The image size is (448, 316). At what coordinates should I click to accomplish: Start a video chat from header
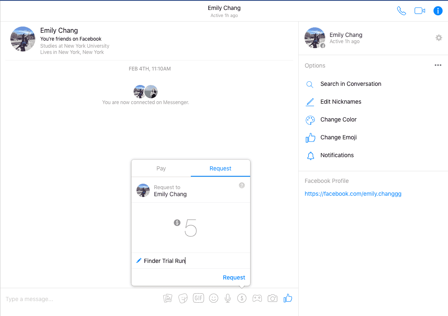[x=420, y=11]
